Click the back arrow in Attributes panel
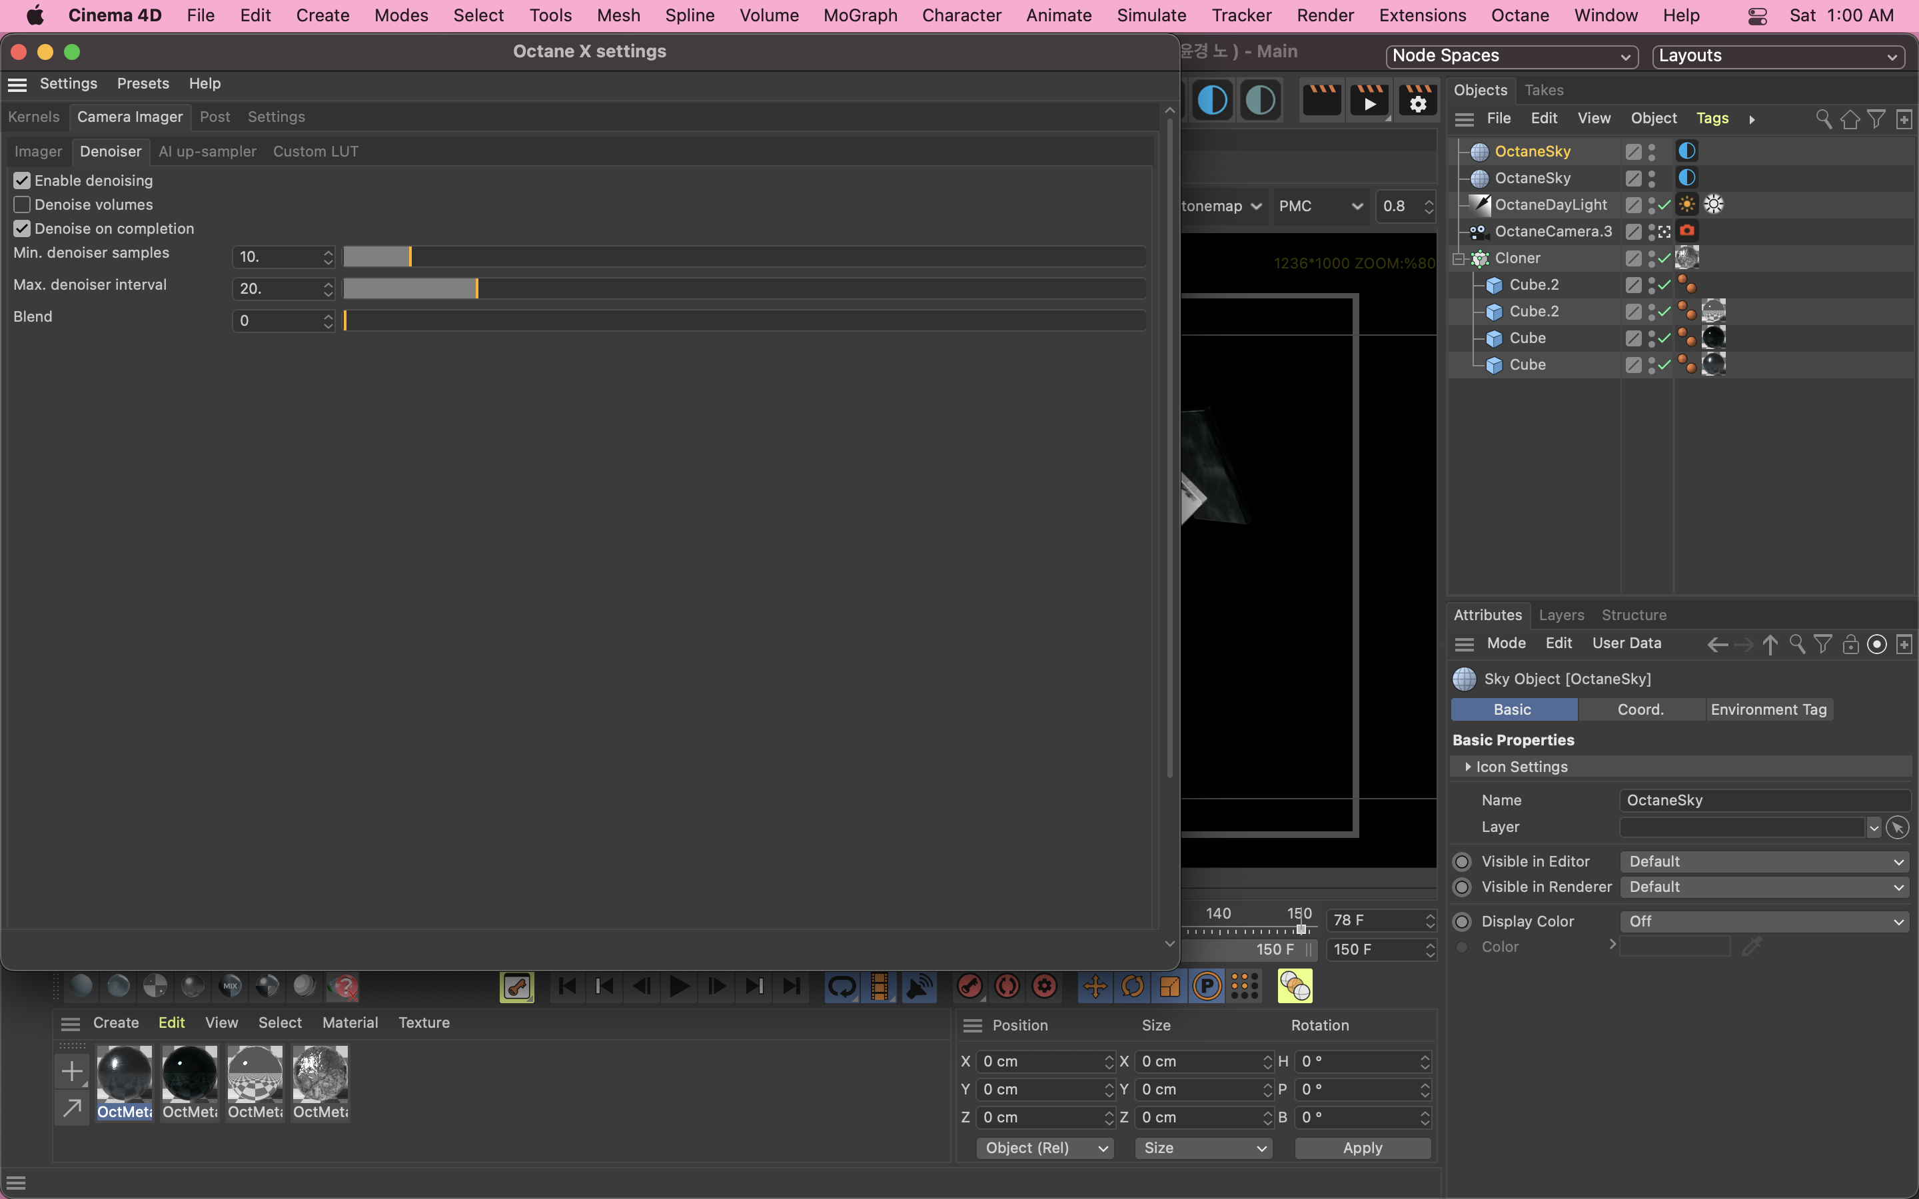Viewport: 1919px width, 1199px height. click(x=1718, y=645)
